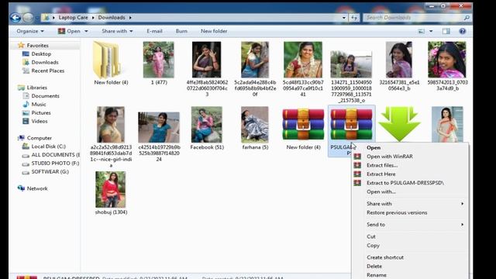
Task: Expand the view options dropdown arrow
Action: click(431, 31)
